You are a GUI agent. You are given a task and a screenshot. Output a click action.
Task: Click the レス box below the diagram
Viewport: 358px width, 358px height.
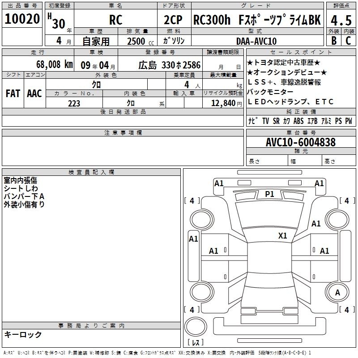click(195, 343)
